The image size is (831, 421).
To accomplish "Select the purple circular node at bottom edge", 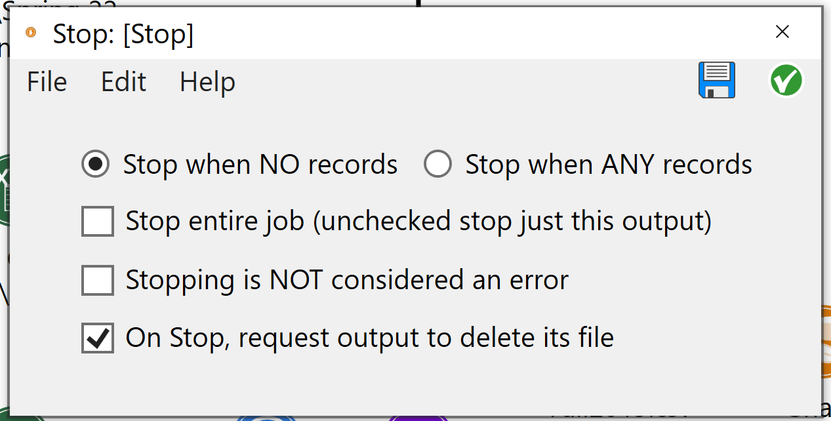I will [x=418, y=417].
